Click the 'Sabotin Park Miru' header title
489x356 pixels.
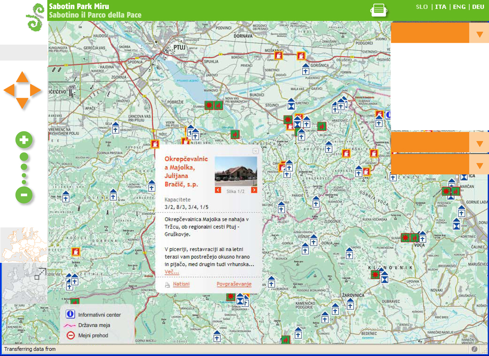[x=79, y=6]
